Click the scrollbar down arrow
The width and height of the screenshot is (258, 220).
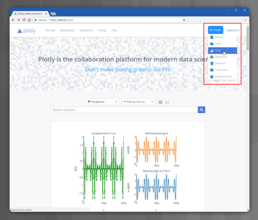[248, 210]
